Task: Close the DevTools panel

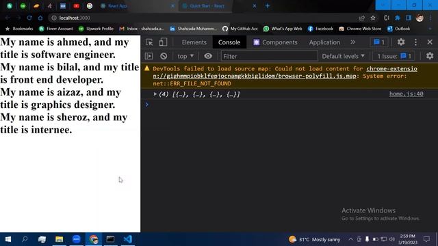Action: [x=430, y=42]
